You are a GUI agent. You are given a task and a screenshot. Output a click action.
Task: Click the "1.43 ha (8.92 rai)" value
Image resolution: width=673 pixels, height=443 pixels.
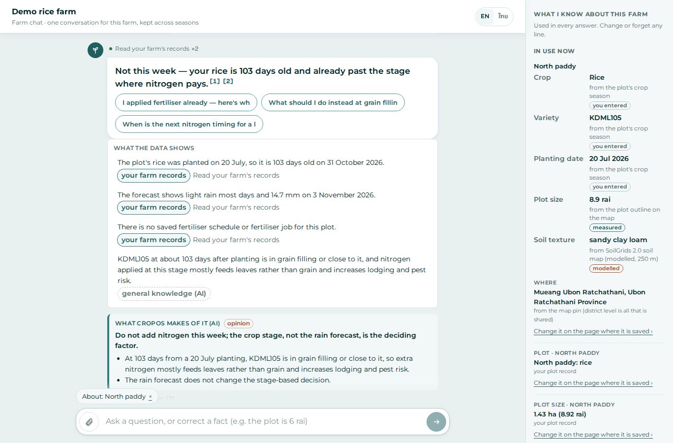(x=560, y=414)
